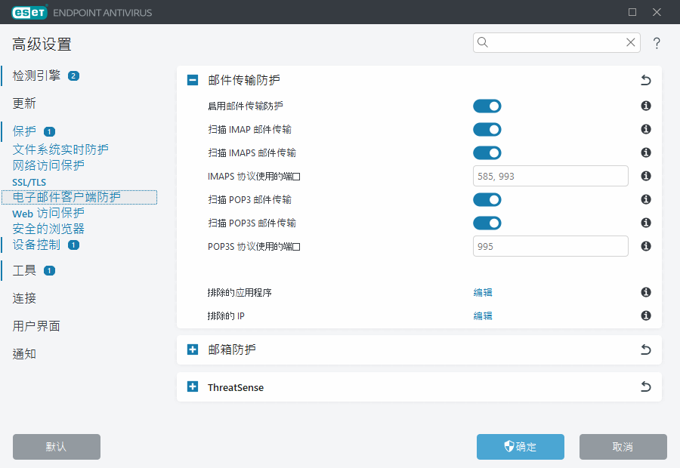The height and width of the screenshot is (468, 680).
Task: Open help with the question mark icon
Action: click(657, 43)
